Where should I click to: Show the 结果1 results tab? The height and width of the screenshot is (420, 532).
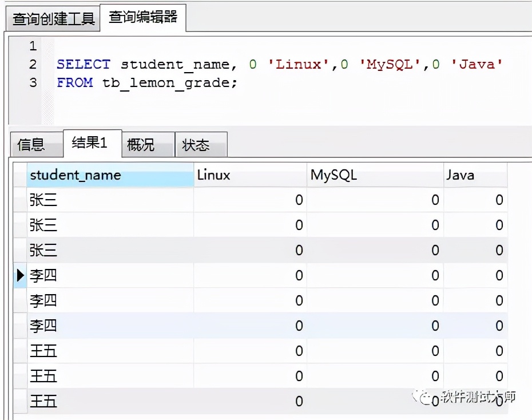click(89, 143)
